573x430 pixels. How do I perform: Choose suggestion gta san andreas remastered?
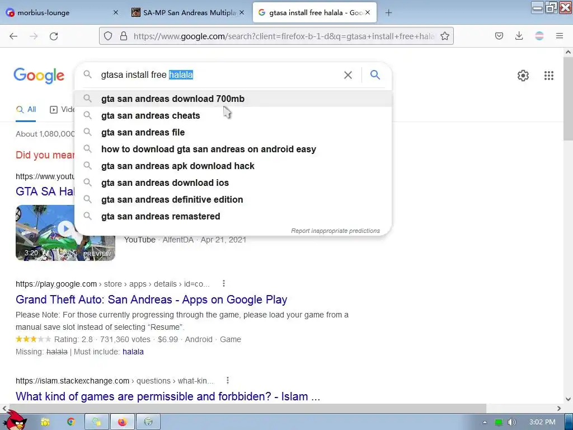233,217
